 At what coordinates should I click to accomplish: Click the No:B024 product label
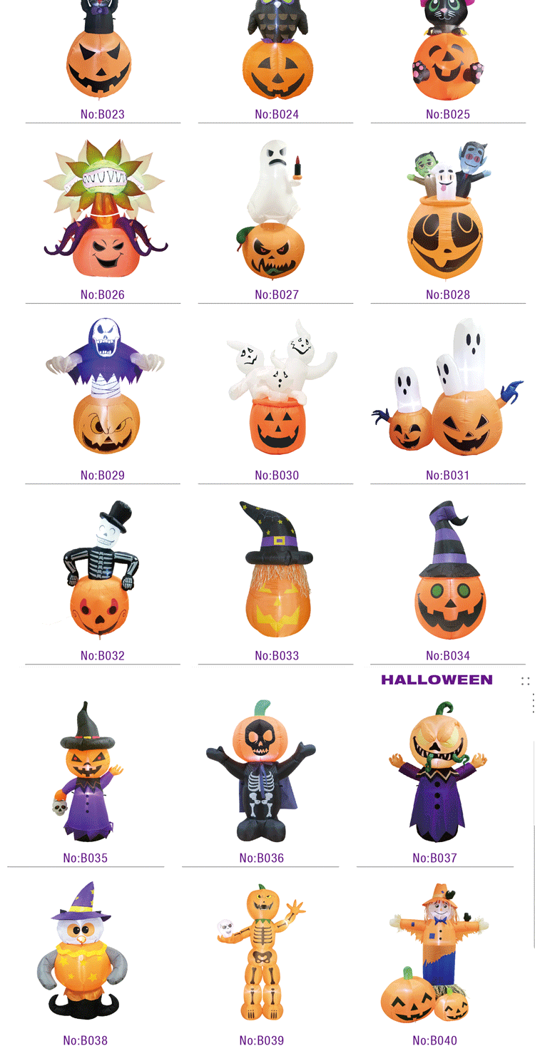277,114
